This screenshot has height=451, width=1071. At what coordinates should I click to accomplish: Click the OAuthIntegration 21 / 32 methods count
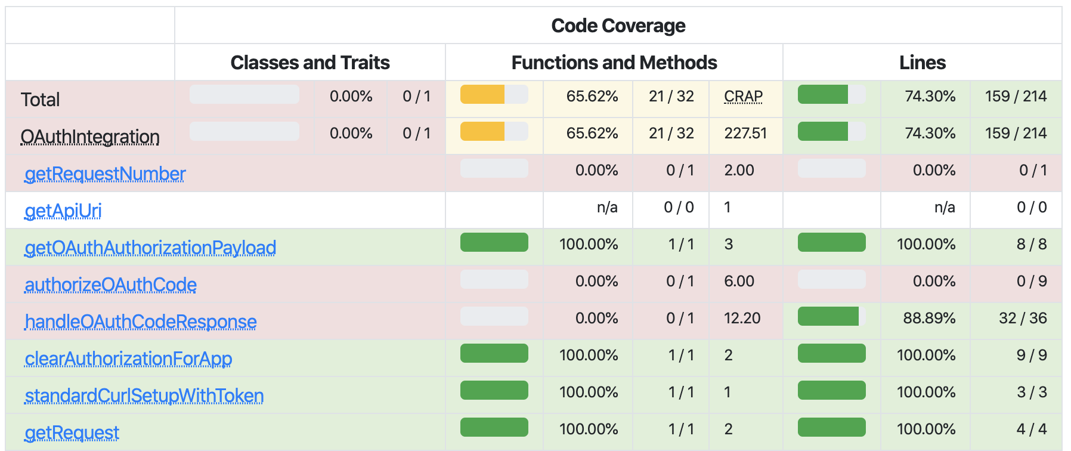pos(671,133)
